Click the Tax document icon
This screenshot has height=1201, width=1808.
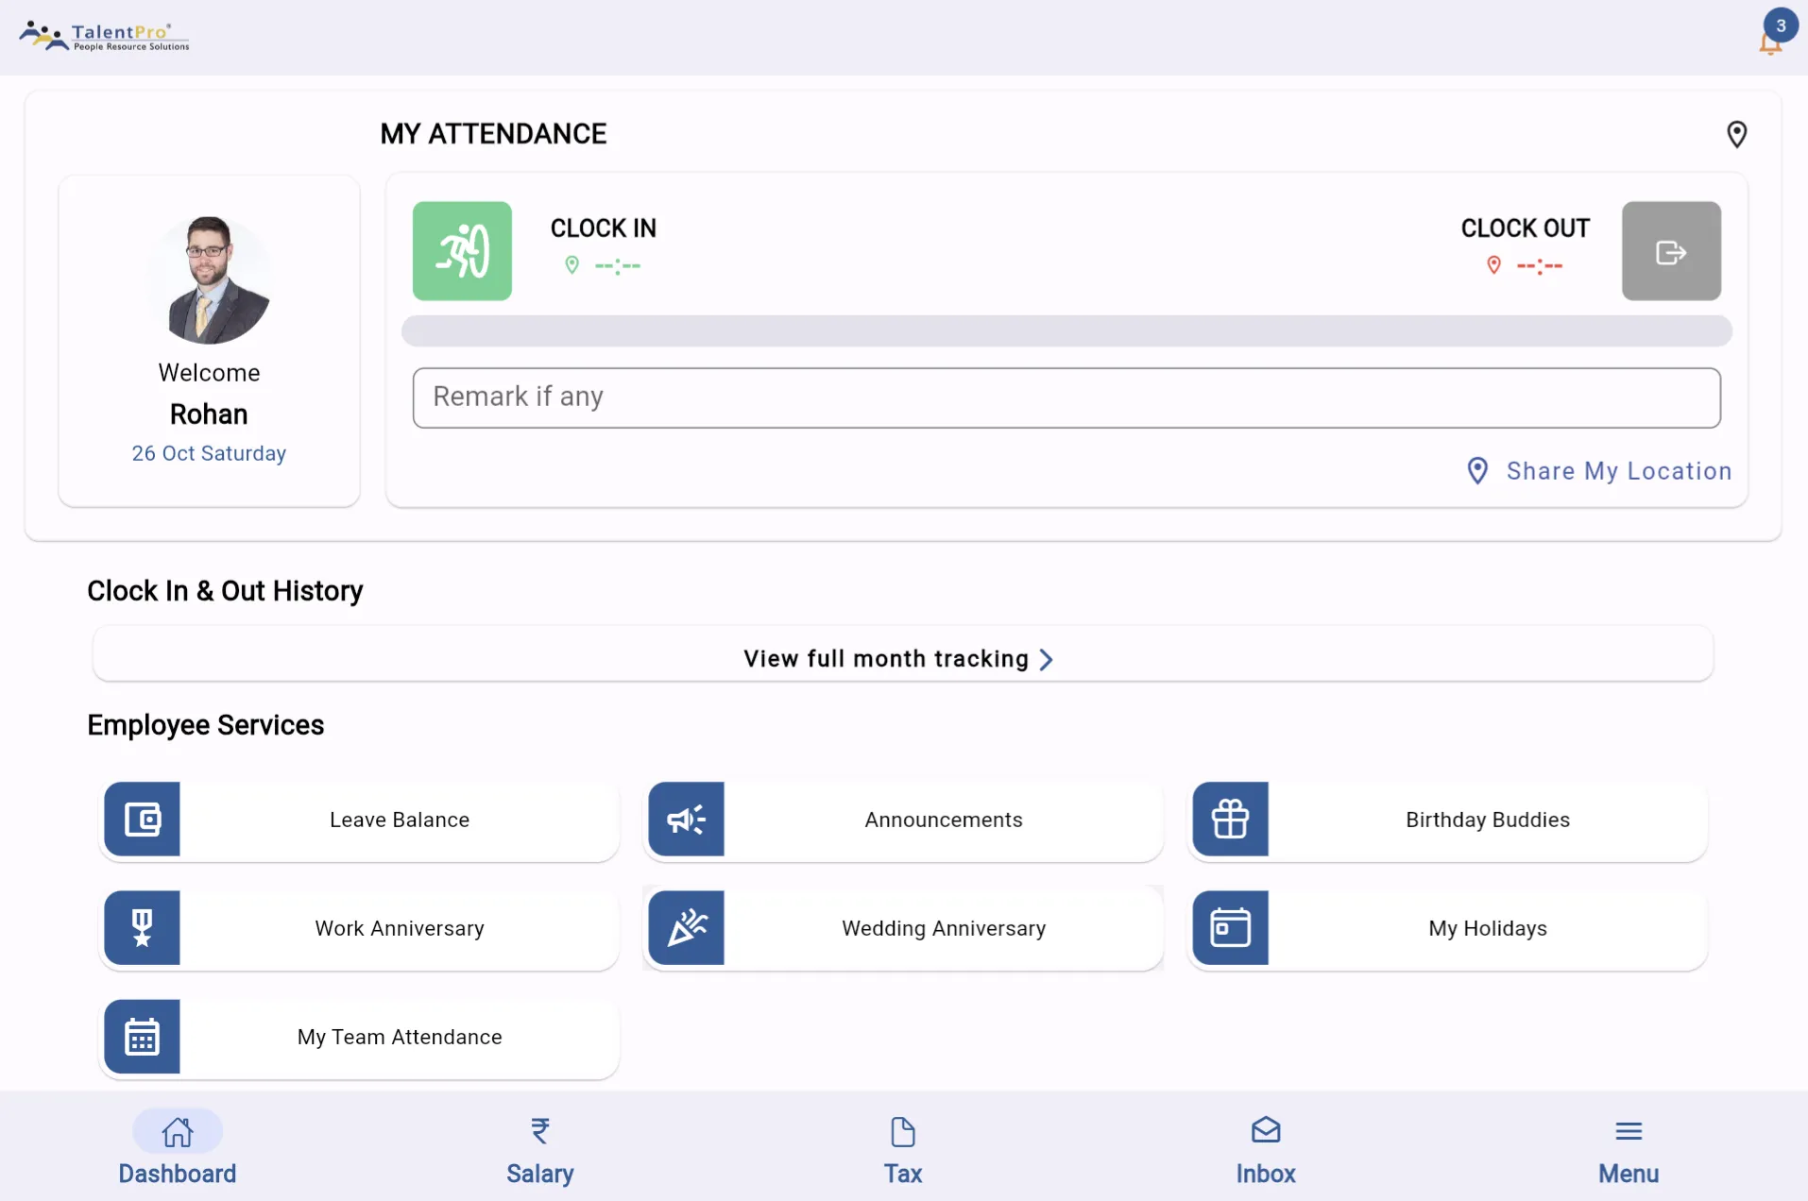pyautogui.click(x=903, y=1131)
